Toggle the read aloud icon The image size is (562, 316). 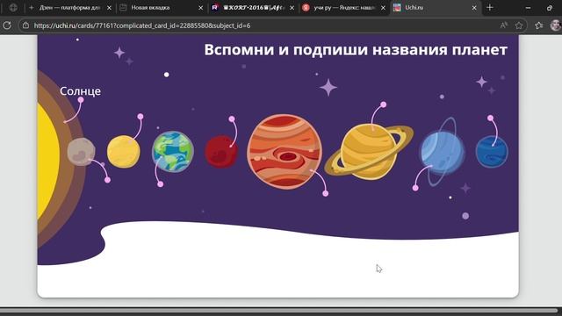[503, 25]
